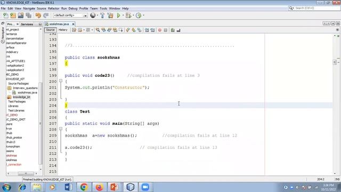This screenshot has width=341, height=192.
Task: Switch to the Services tab
Action: click(27, 24)
